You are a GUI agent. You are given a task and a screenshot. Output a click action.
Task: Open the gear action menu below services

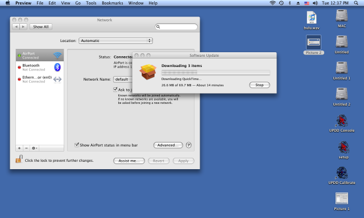pyautogui.click(x=34, y=148)
